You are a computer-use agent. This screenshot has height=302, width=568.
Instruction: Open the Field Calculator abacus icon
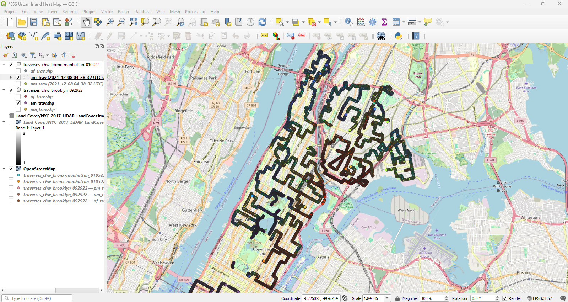point(361,22)
